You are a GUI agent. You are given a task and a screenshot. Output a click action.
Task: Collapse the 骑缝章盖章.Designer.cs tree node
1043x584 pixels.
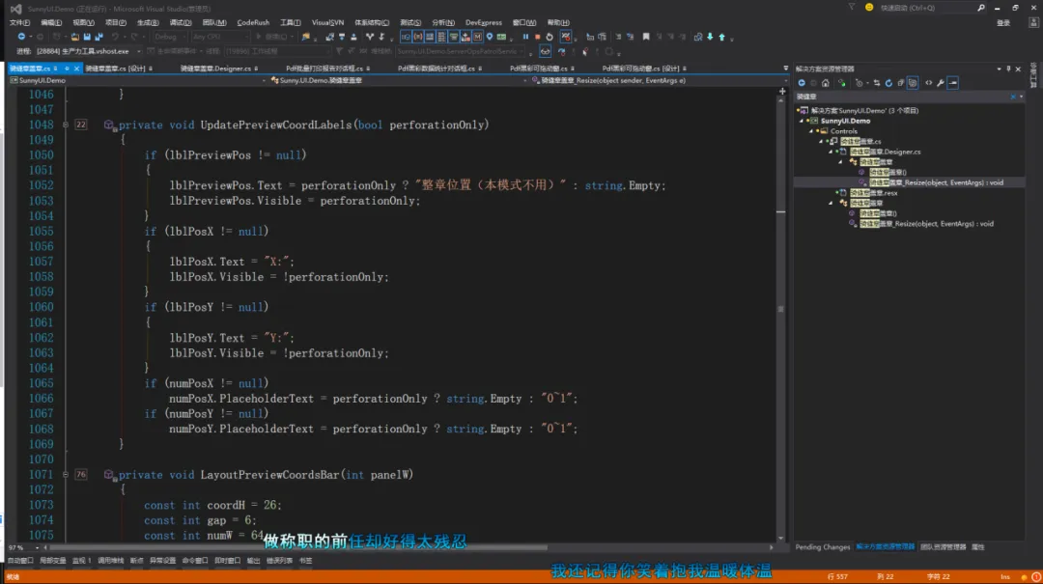[x=831, y=152]
